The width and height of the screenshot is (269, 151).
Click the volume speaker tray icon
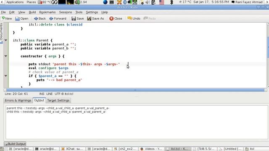(148, 2)
